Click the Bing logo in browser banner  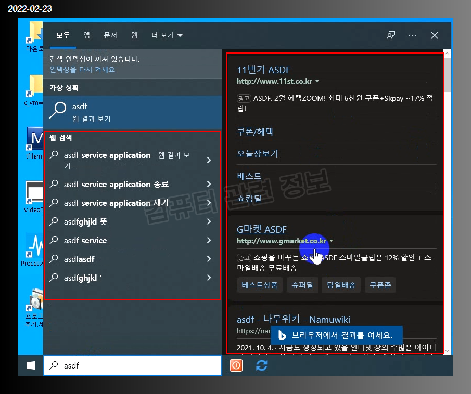click(282, 335)
